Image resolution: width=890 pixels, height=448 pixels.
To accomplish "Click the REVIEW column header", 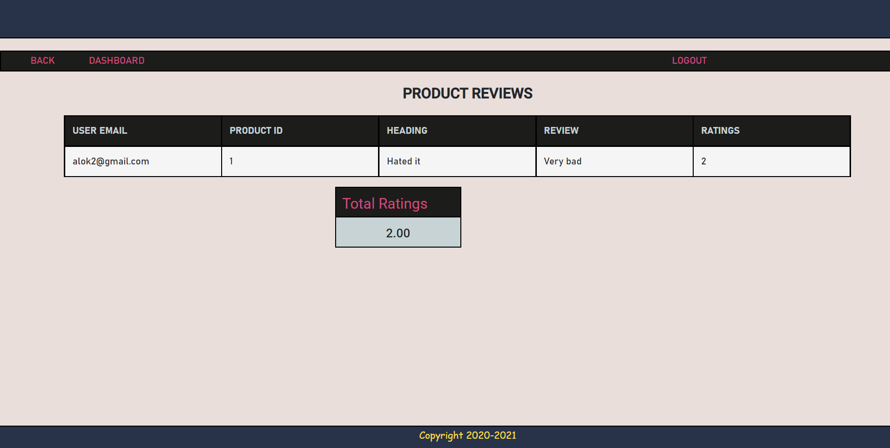I will pos(614,131).
